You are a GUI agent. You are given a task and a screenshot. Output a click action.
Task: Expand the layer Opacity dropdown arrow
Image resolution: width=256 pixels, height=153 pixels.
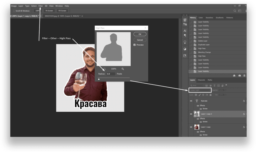tap(226, 90)
